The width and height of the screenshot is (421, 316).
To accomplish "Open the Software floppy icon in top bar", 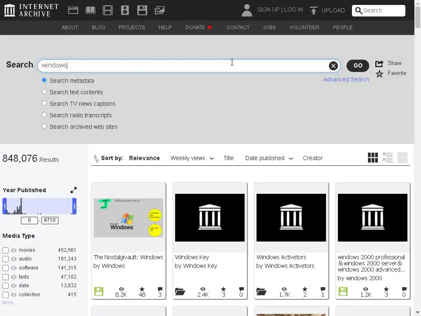I will pos(142,10).
